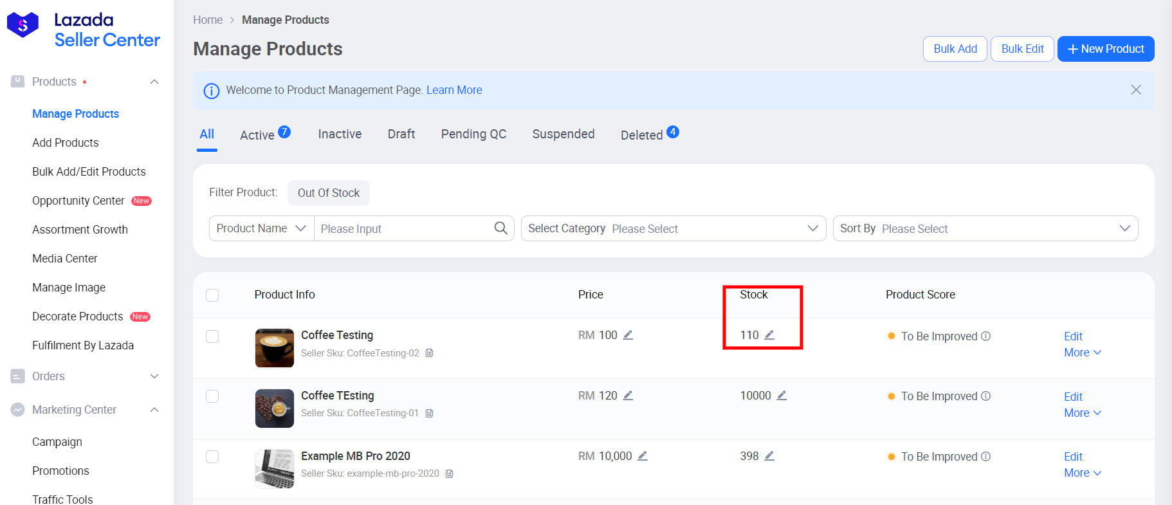Switch to the All tab
The height and width of the screenshot is (505, 1172).
206,134
